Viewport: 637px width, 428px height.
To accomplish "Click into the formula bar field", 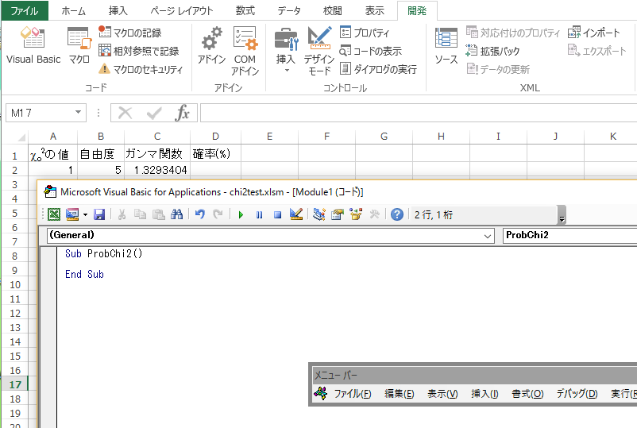I will pyautogui.click(x=419, y=113).
